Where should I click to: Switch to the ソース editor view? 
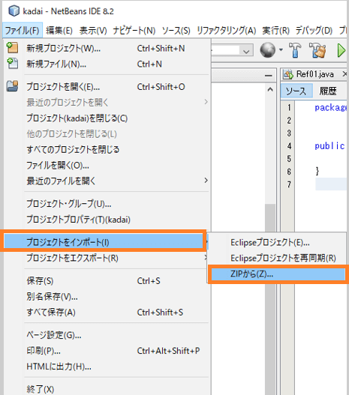[x=296, y=91]
